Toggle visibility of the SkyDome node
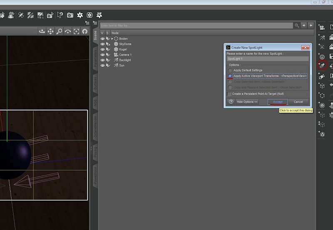Viewport: 333px width, 230px height. tap(102, 44)
